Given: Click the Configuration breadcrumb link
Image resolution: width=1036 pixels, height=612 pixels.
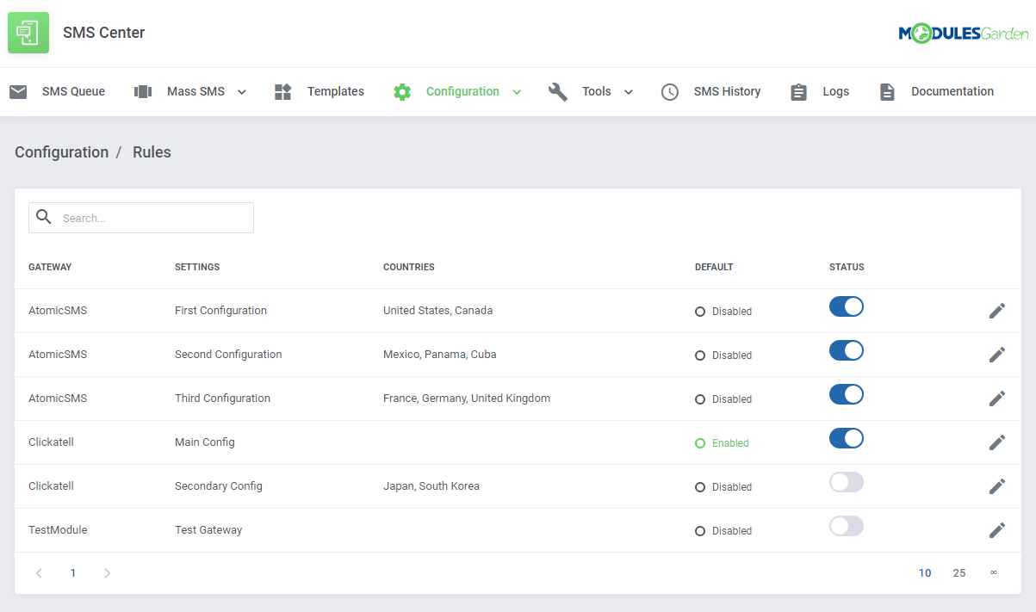Looking at the screenshot, I should point(61,151).
